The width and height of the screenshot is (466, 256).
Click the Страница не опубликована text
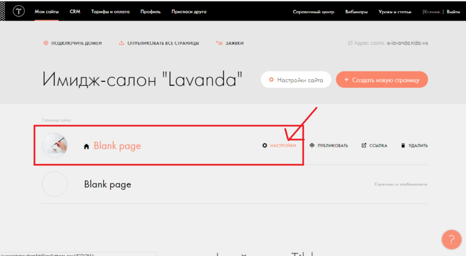point(401,184)
